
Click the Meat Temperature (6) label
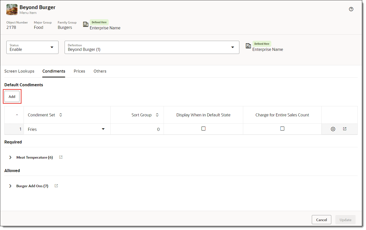[x=35, y=157]
